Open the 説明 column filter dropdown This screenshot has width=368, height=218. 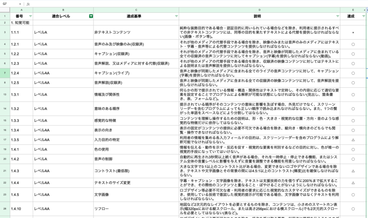[x=338, y=16]
